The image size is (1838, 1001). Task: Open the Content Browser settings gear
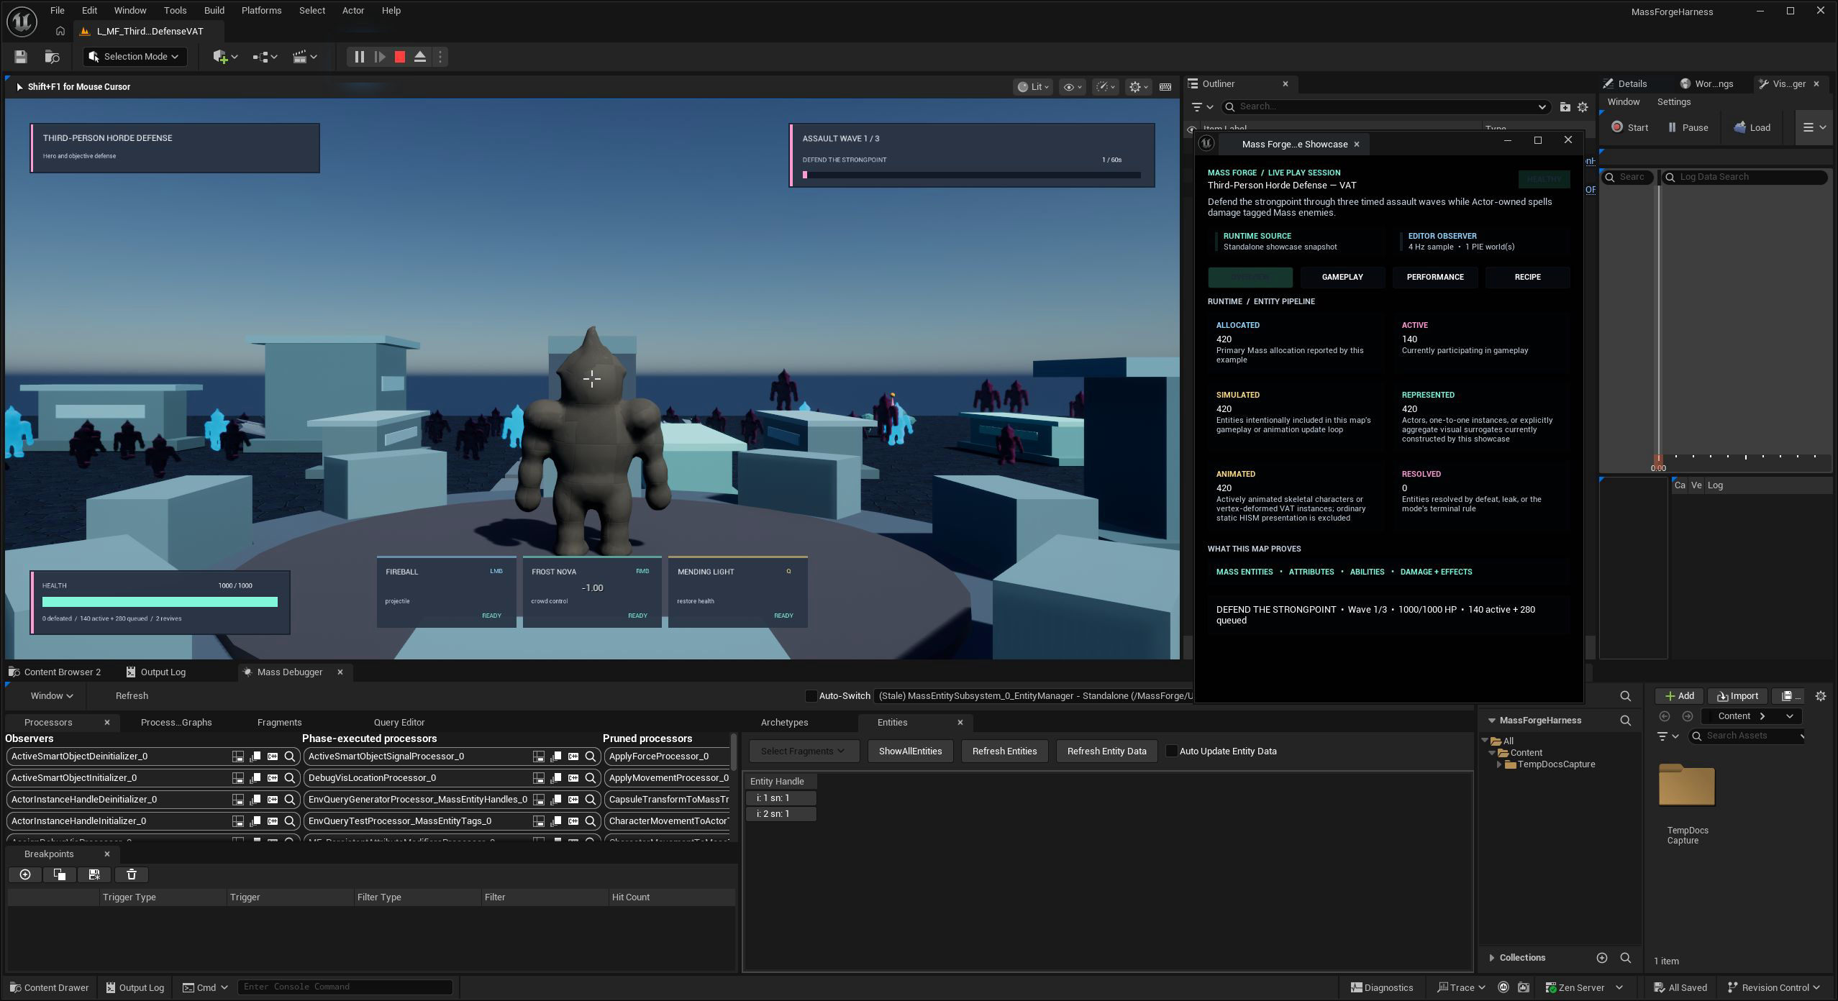coord(1821,696)
